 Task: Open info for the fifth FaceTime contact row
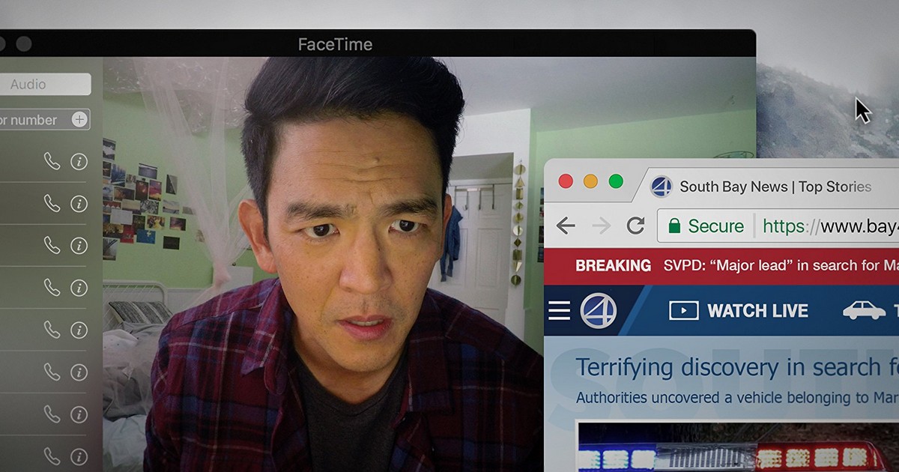click(79, 330)
